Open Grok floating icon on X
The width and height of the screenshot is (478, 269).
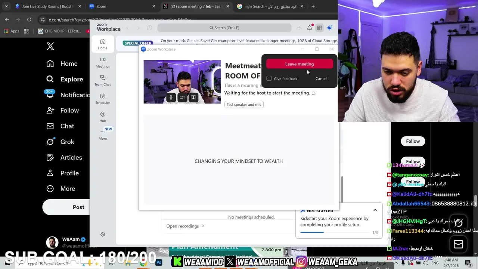[x=459, y=222]
